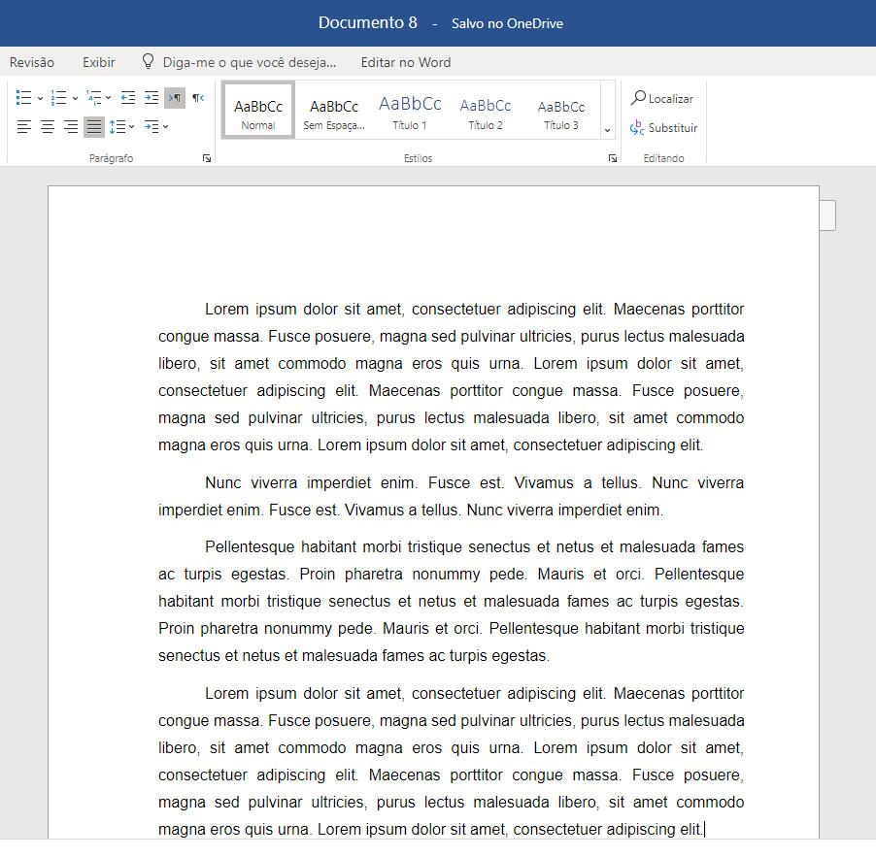Screen dimensions: 876x857
Task: Expand the styles gallery with the chevron
Action: 608,130
